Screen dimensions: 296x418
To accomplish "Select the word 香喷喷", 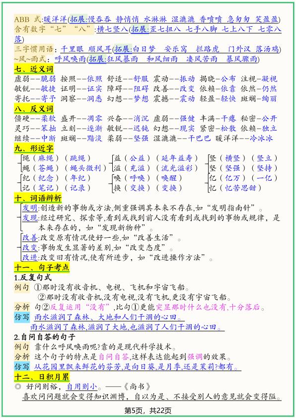I will (211, 19).
